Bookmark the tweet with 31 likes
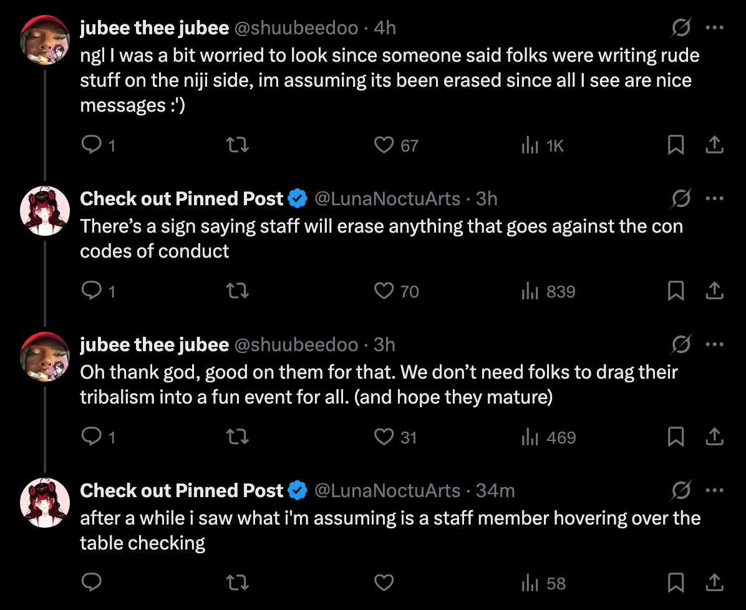 point(676,437)
